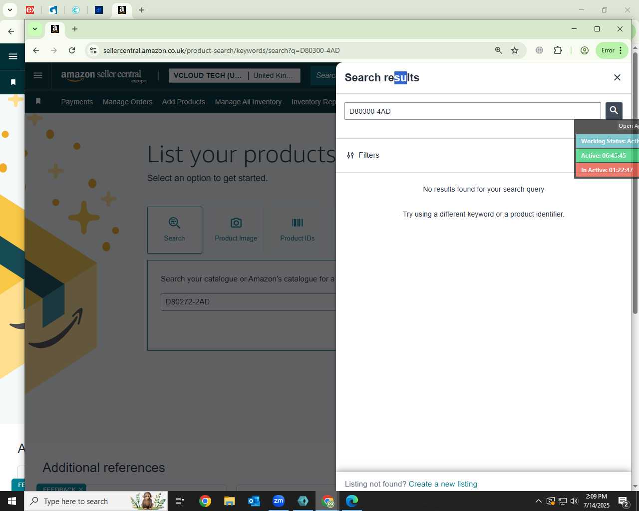Click the Amazon tab in inner window
The height and width of the screenshot is (511, 639).
[55, 29]
